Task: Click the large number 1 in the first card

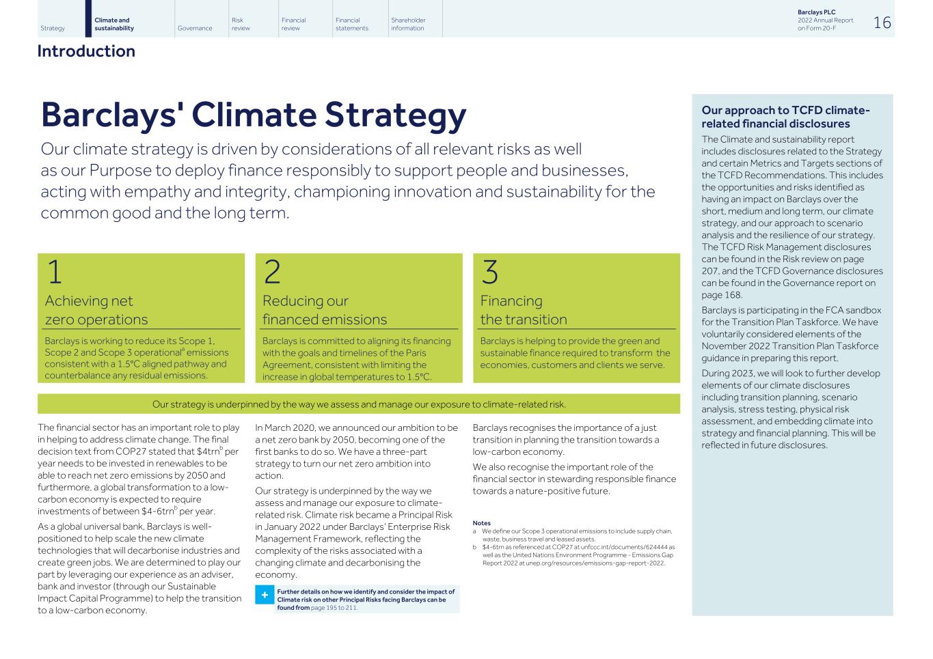Action: [54, 272]
